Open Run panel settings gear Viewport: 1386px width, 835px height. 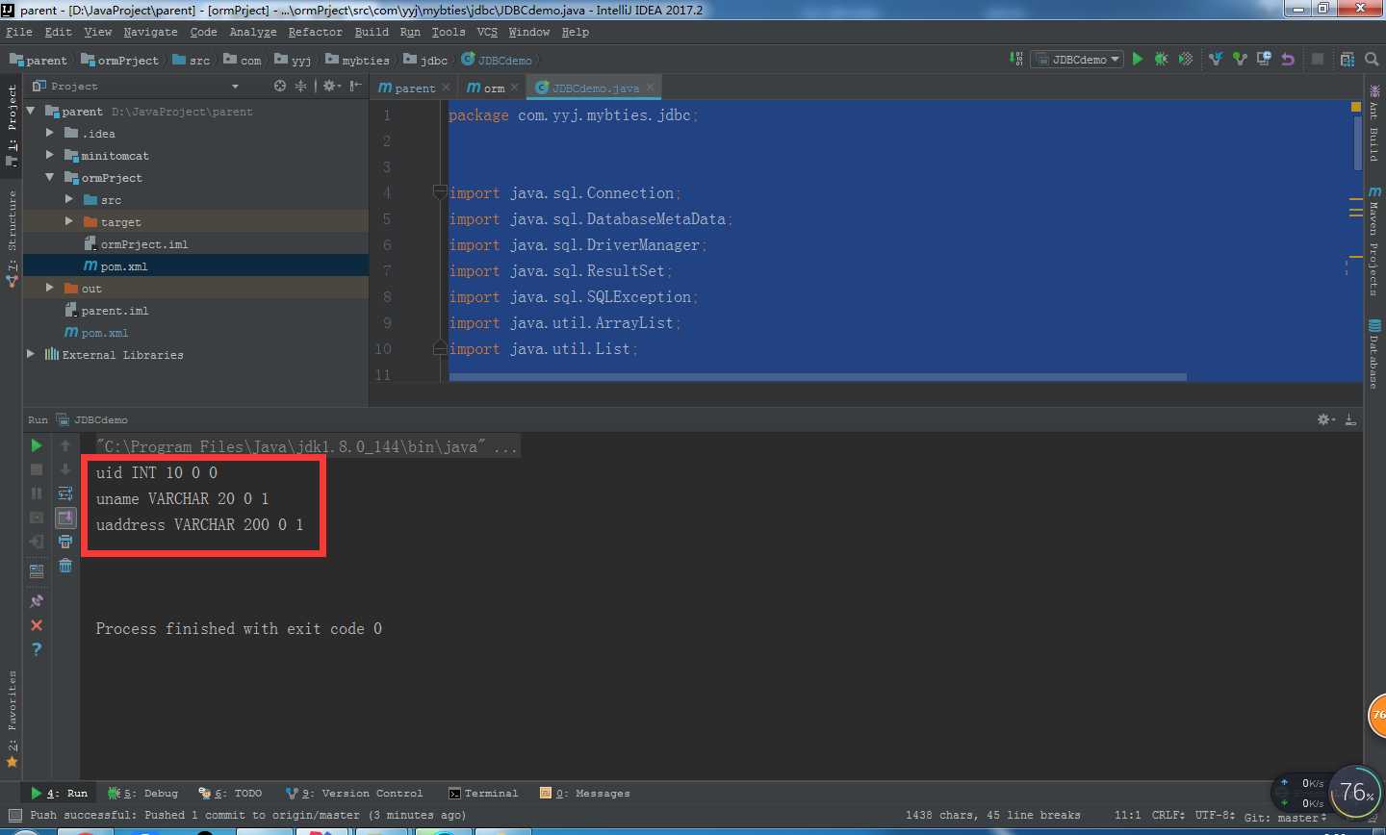pos(1325,419)
